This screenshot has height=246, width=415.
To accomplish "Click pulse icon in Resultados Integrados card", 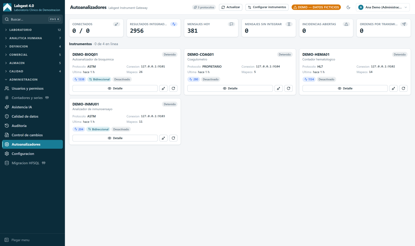I will click(x=174, y=24).
